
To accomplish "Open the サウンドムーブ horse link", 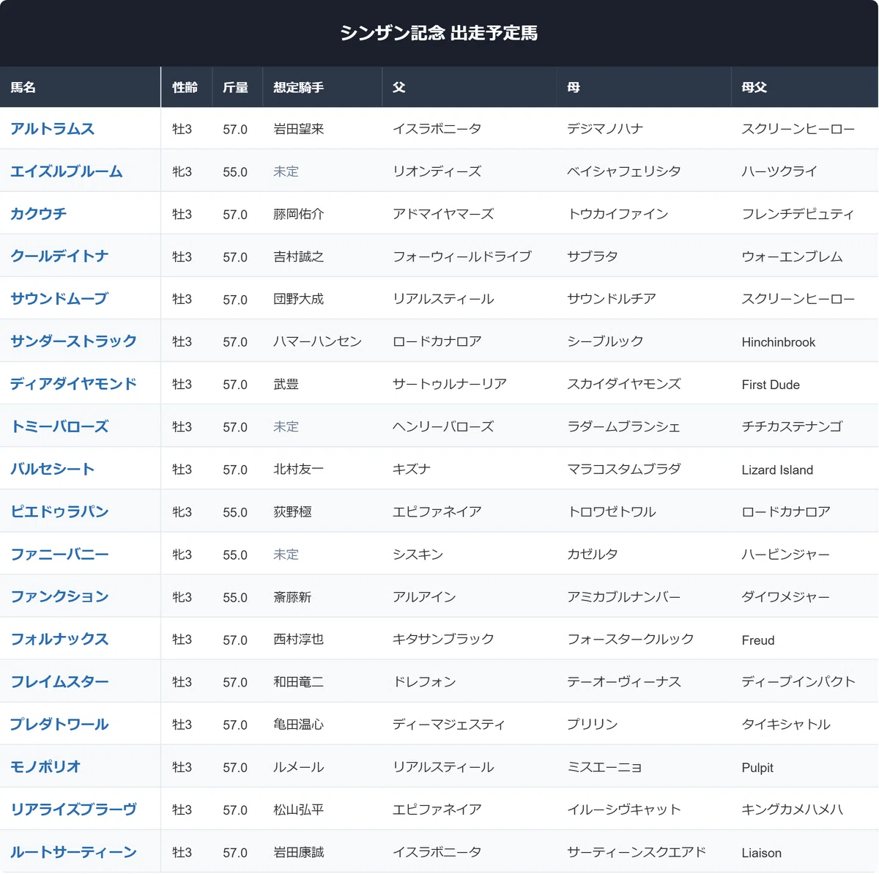I will [59, 299].
